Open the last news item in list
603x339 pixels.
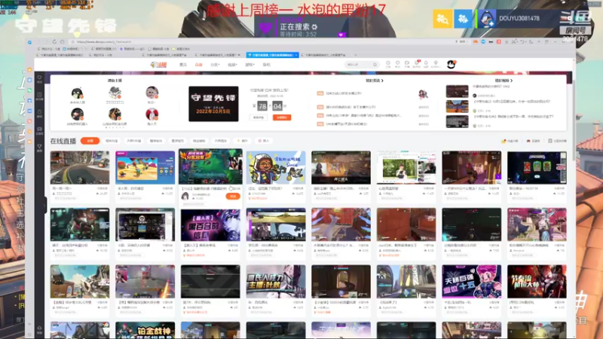click(347, 124)
